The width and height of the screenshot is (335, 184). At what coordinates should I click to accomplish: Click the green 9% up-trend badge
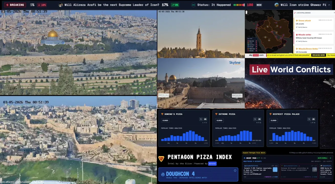tap(175, 5)
